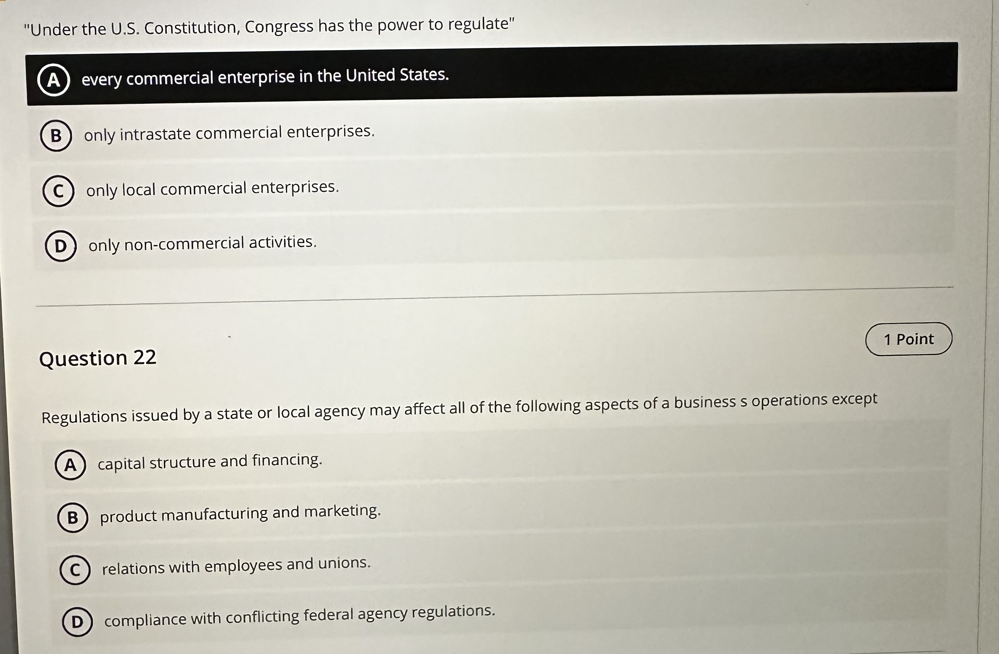Click the 1 Point badge
999x654 pixels.
(908, 339)
